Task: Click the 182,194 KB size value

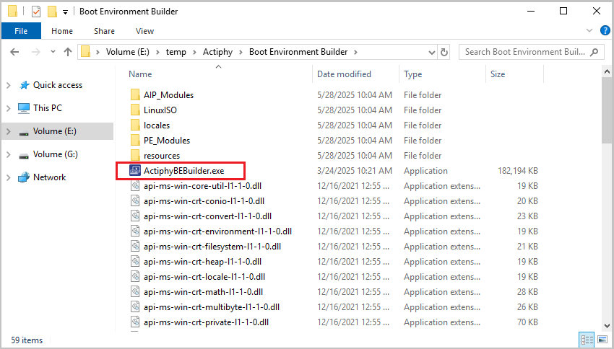Action: tap(518, 171)
